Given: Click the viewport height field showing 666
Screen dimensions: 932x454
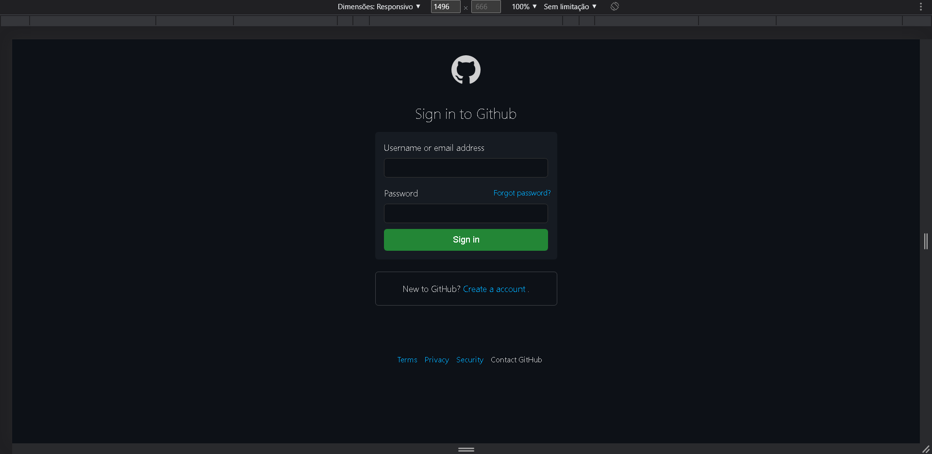Looking at the screenshot, I should pyautogui.click(x=485, y=6).
